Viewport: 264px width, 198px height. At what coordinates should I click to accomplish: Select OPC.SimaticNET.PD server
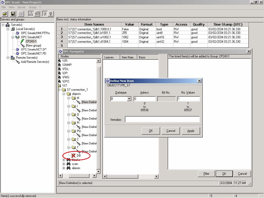(x=34, y=54)
